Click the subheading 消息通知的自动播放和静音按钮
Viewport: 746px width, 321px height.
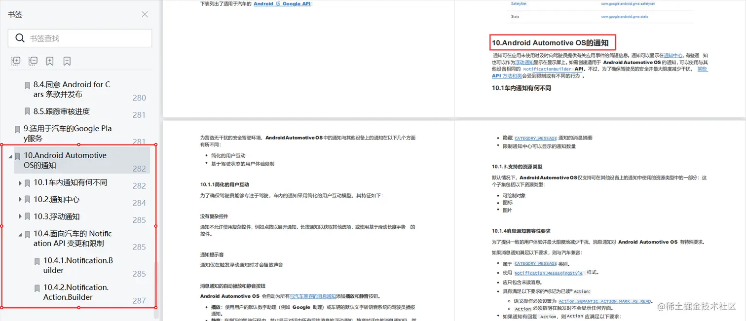pos(233,286)
